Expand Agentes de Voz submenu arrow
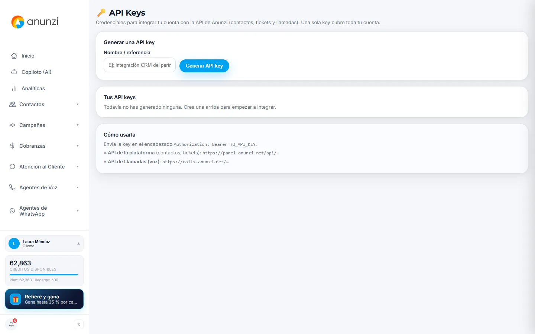Image resolution: width=535 pixels, height=334 pixels. pyautogui.click(x=78, y=187)
